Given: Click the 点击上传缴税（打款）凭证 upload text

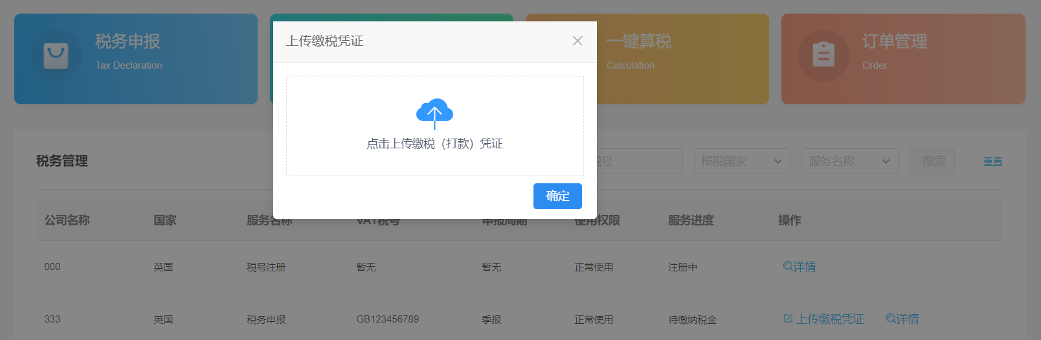Looking at the screenshot, I should coord(434,144).
